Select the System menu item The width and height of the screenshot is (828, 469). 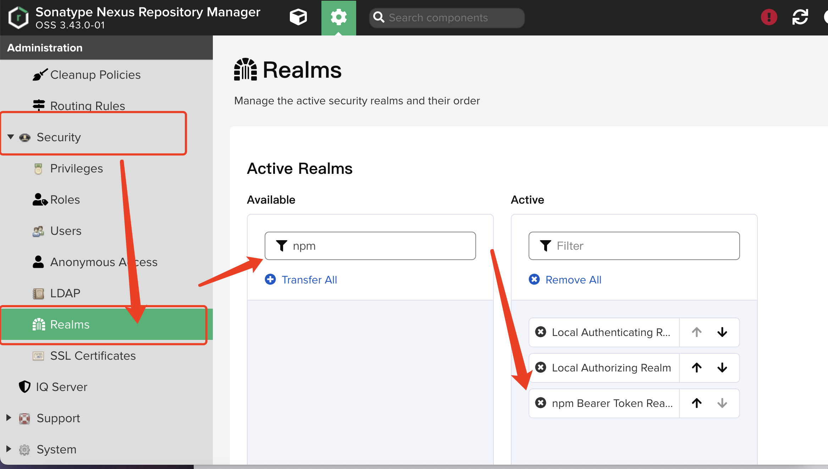tap(57, 449)
